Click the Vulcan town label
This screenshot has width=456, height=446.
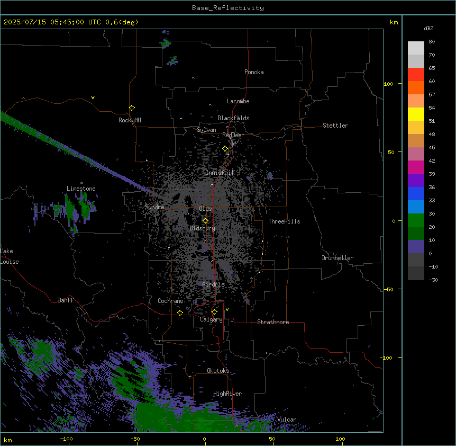[x=287, y=420]
